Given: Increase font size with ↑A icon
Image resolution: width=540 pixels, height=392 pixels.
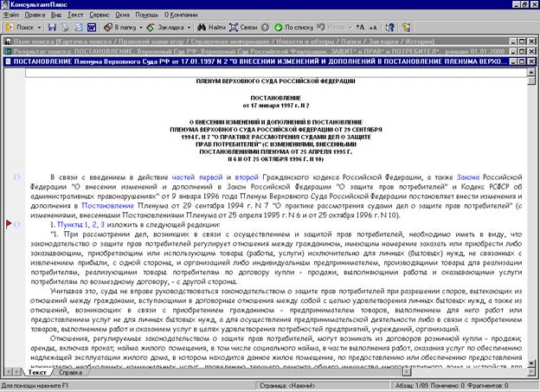Looking at the screenshot, I should click(360, 27).
